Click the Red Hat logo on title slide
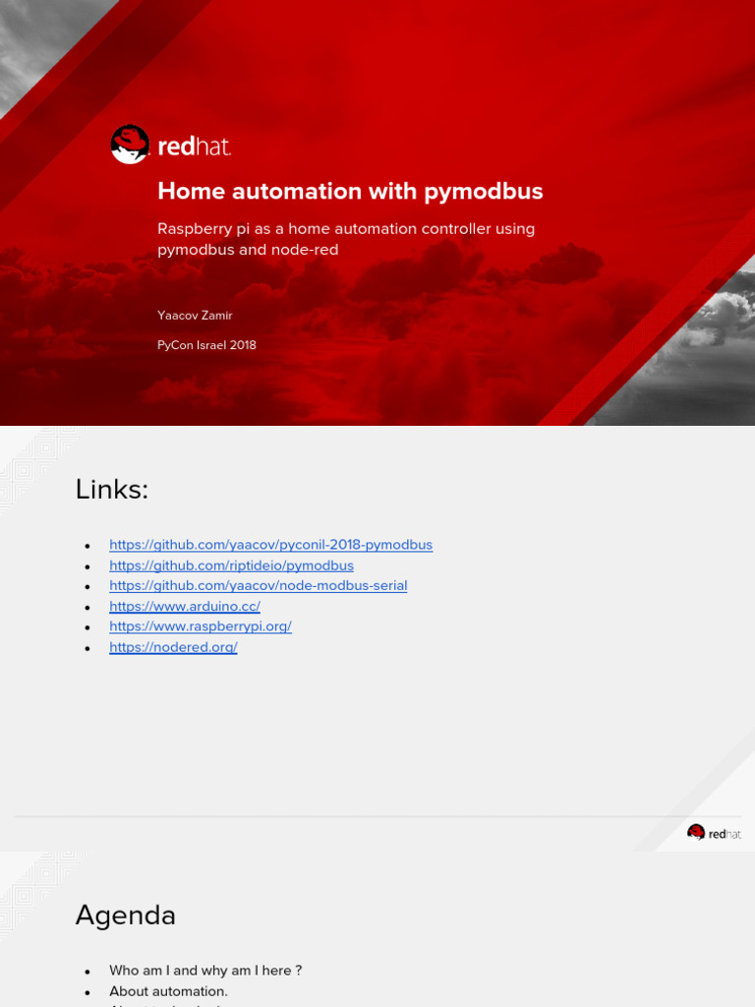 coord(171,145)
